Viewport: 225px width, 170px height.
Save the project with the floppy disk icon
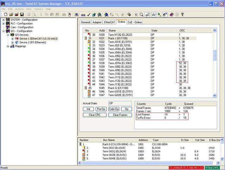click(x=22, y=14)
